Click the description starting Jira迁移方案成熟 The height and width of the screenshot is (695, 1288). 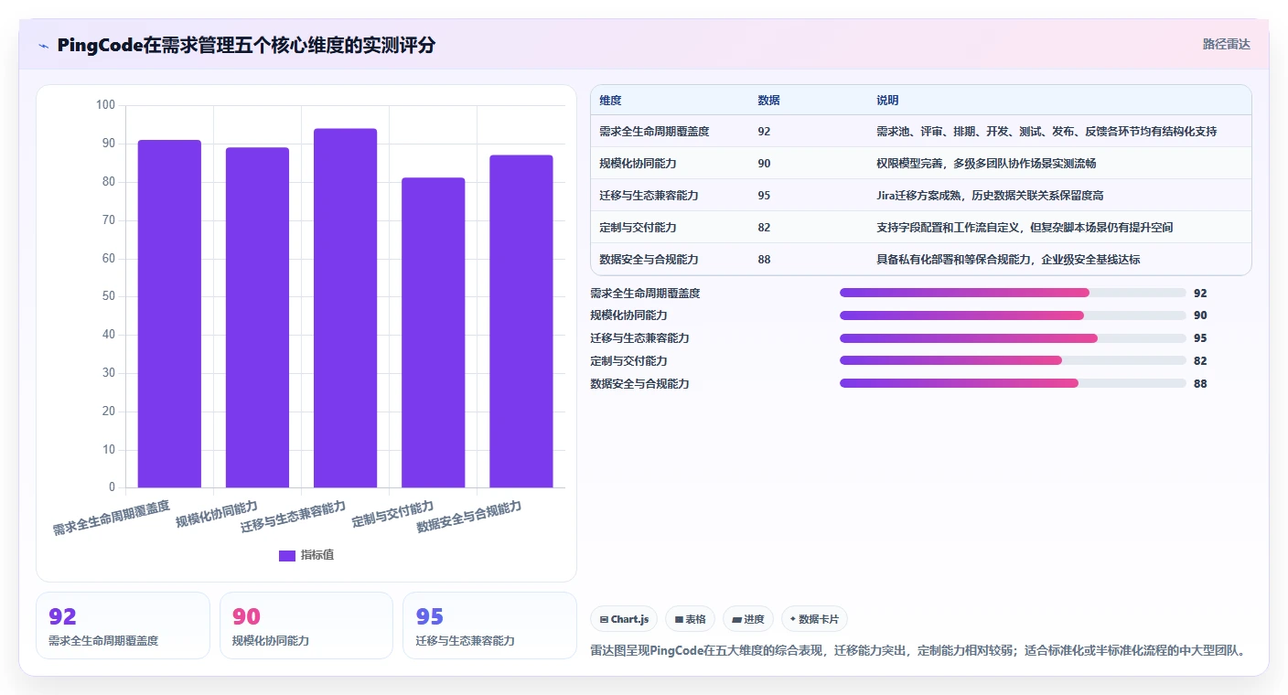tap(990, 196)
